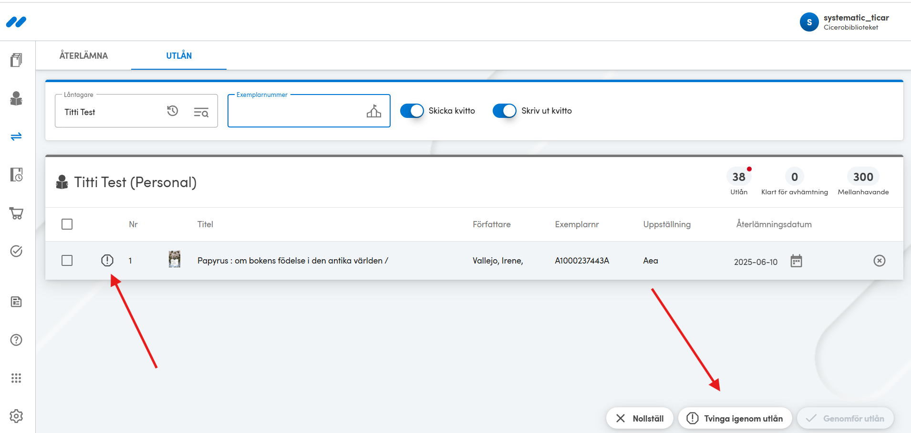The width and height of the screenshot is (911, 433).
Task: Click the title 'Papyrus : om bokens födelse'
Action: point(293,261)
